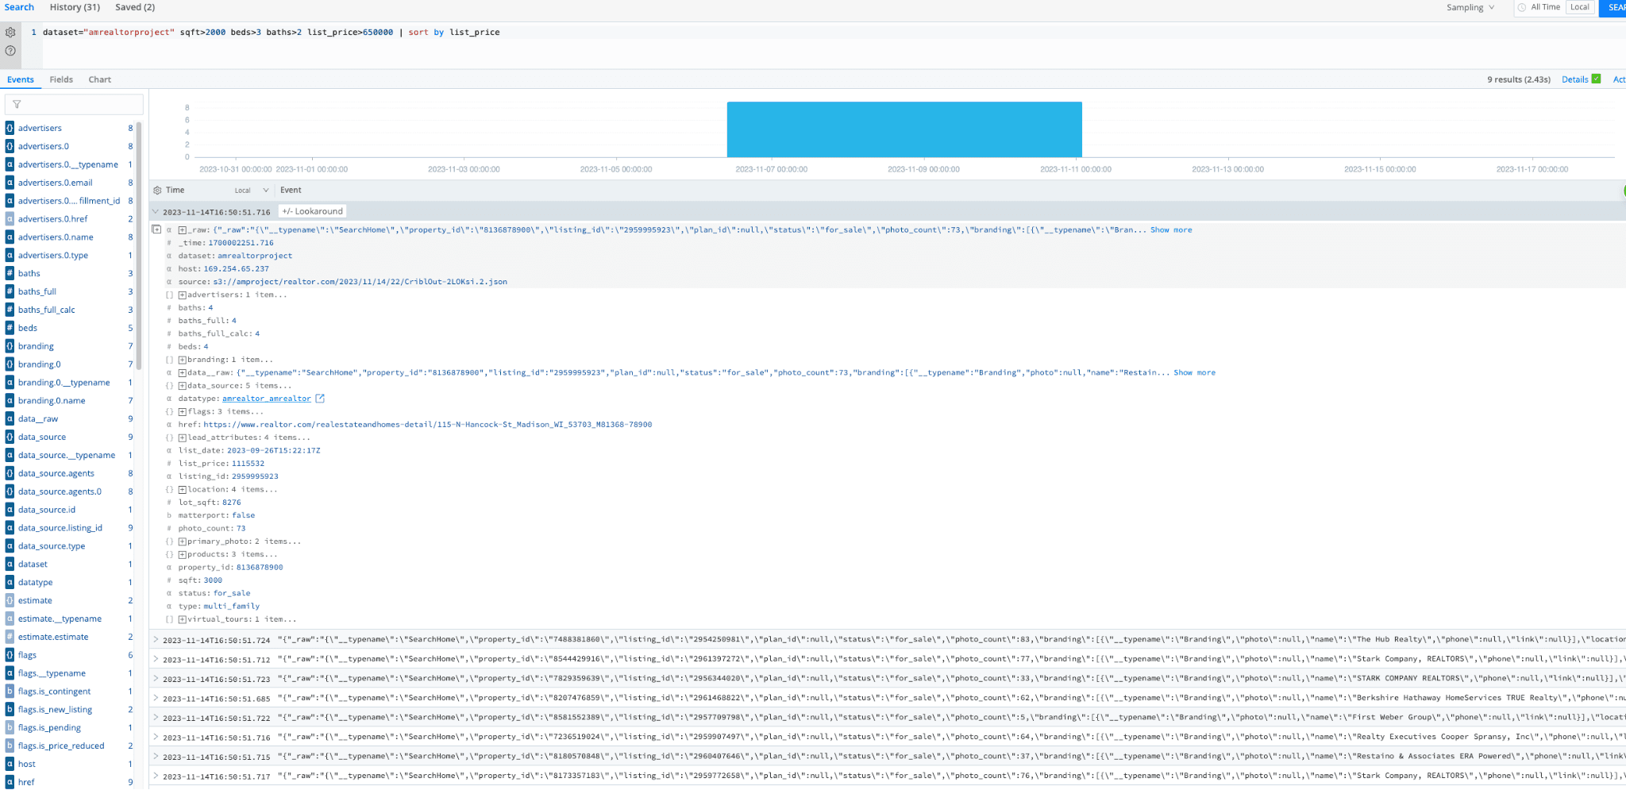
Task: Open the Sampling dropdown
Action: click(x=1470, y=7)
